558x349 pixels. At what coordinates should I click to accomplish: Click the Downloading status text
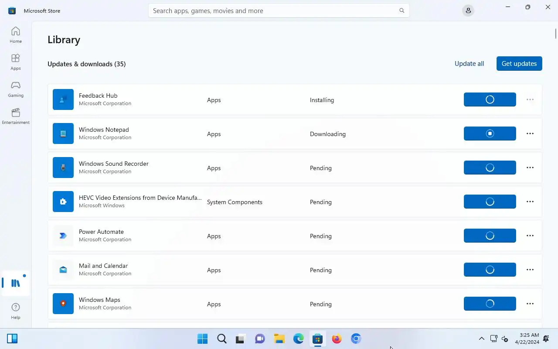point(328,134)
